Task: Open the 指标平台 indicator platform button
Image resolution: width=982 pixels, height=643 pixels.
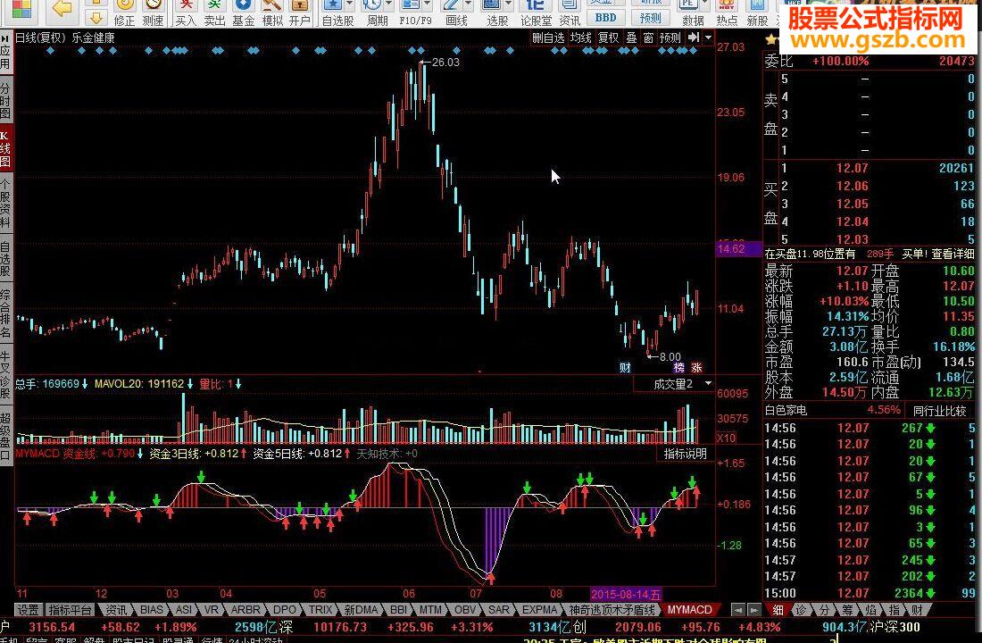Action: click(70, 610)
